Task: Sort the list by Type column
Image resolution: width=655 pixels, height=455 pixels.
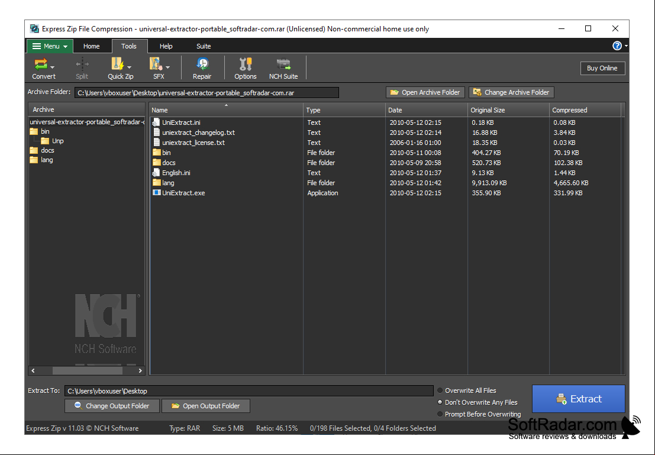Action: [x=344, y=110]
